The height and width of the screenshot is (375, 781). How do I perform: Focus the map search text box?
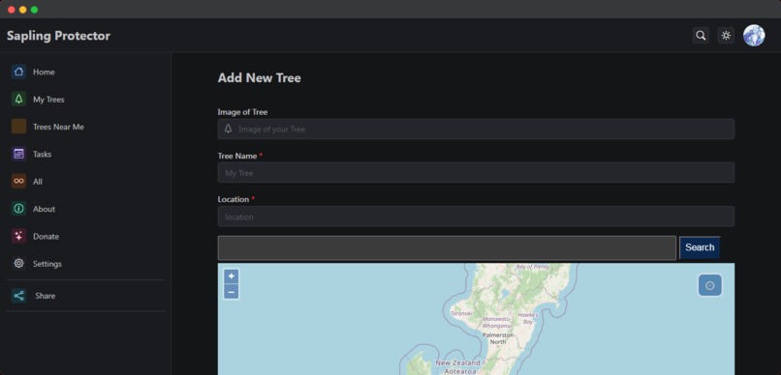point(447,247)
